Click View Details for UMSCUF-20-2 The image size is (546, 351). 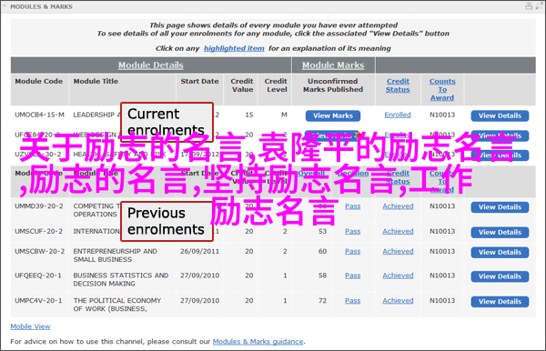(500, 233)
